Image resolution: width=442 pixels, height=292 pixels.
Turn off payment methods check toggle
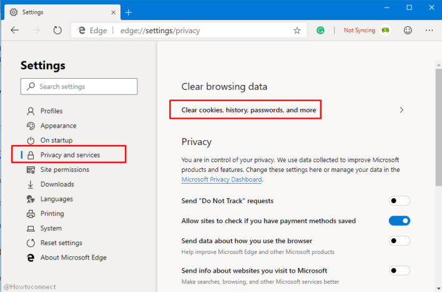coord(399,221)
